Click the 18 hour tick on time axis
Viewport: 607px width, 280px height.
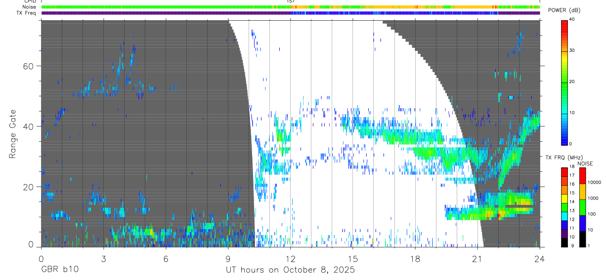(415, 258)
